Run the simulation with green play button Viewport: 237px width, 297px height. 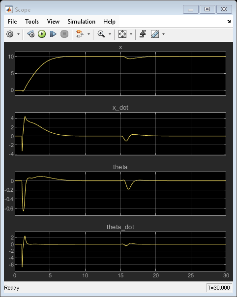tap(42, 34)
